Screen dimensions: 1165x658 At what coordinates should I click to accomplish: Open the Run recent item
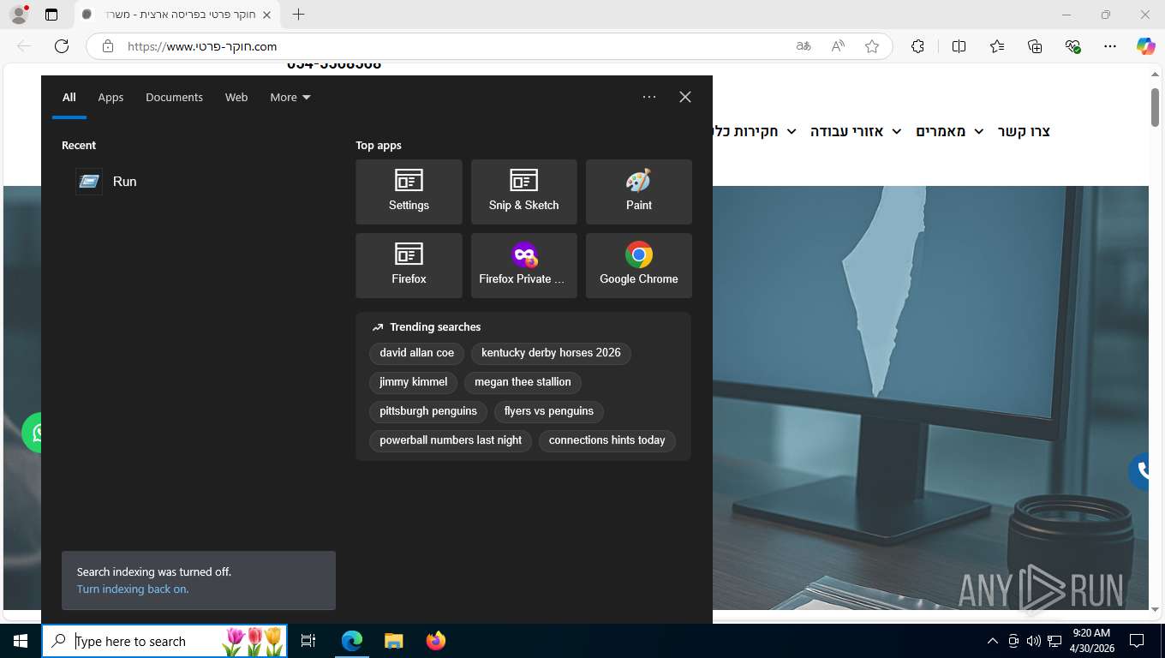(x=199, y=182)
